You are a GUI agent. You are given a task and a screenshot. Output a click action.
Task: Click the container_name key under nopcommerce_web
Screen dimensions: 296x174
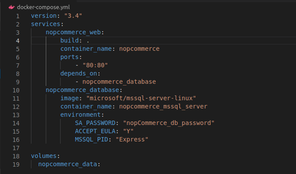[86, 49]
